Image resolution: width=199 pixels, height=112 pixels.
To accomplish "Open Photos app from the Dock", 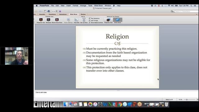I will [90, 105].
